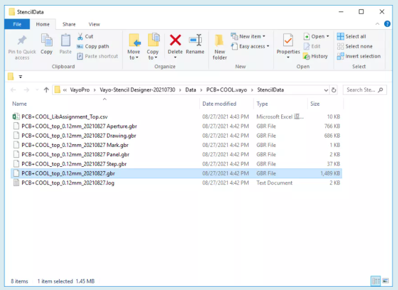Open the recent locations dropdown arrow

pyautogui.click(x=37, y=90)
